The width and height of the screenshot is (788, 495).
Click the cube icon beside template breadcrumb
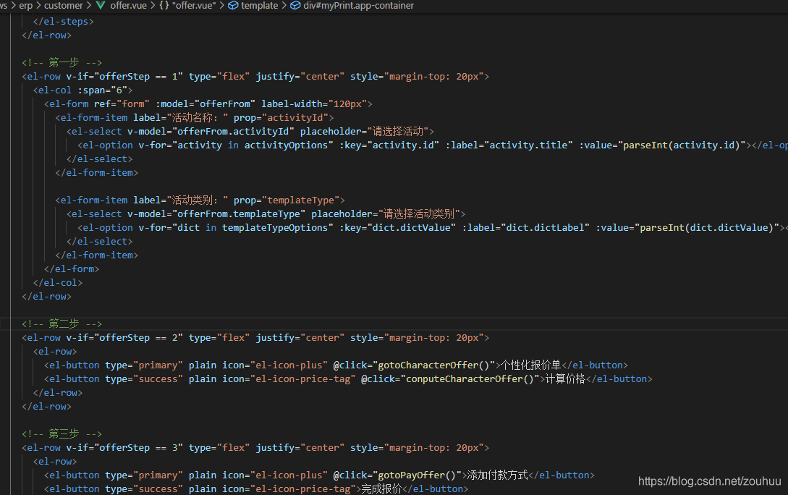[x=233, y=6]
